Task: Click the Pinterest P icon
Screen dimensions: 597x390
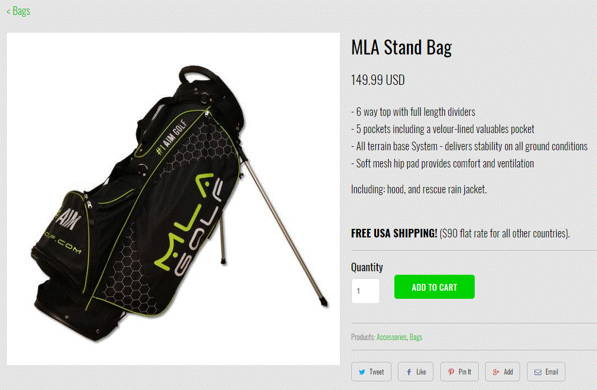Action: click(451, 372)
